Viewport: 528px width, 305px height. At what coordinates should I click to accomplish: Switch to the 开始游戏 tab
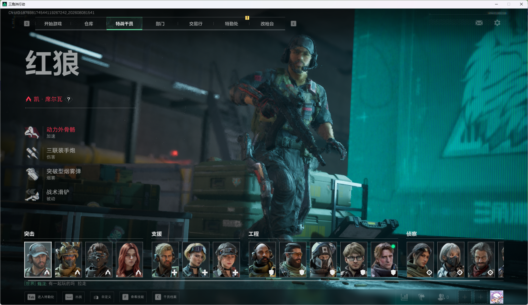(53, 24)
